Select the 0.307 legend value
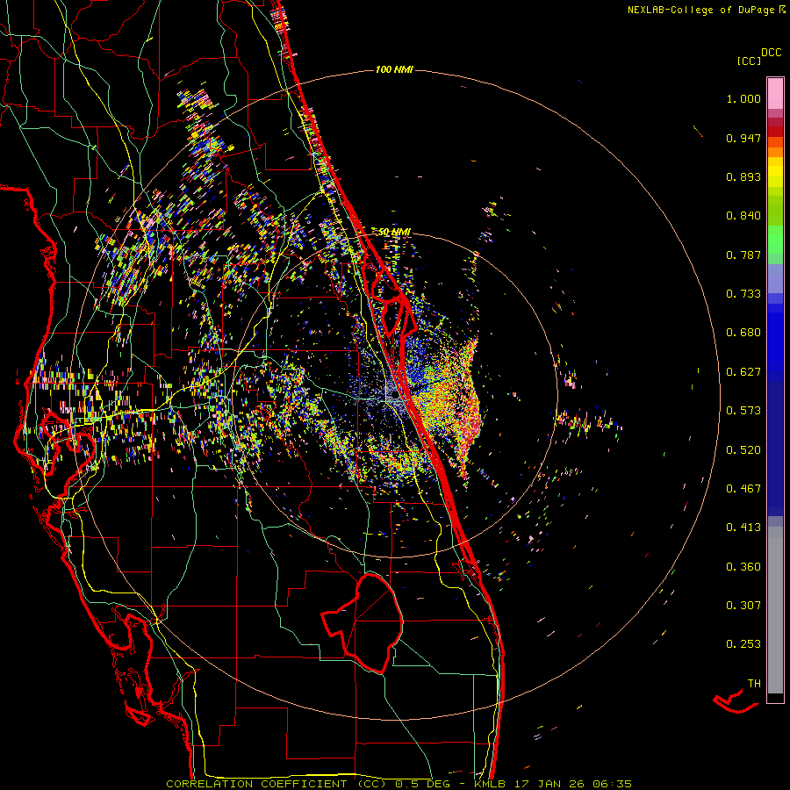 click(743, 606)
